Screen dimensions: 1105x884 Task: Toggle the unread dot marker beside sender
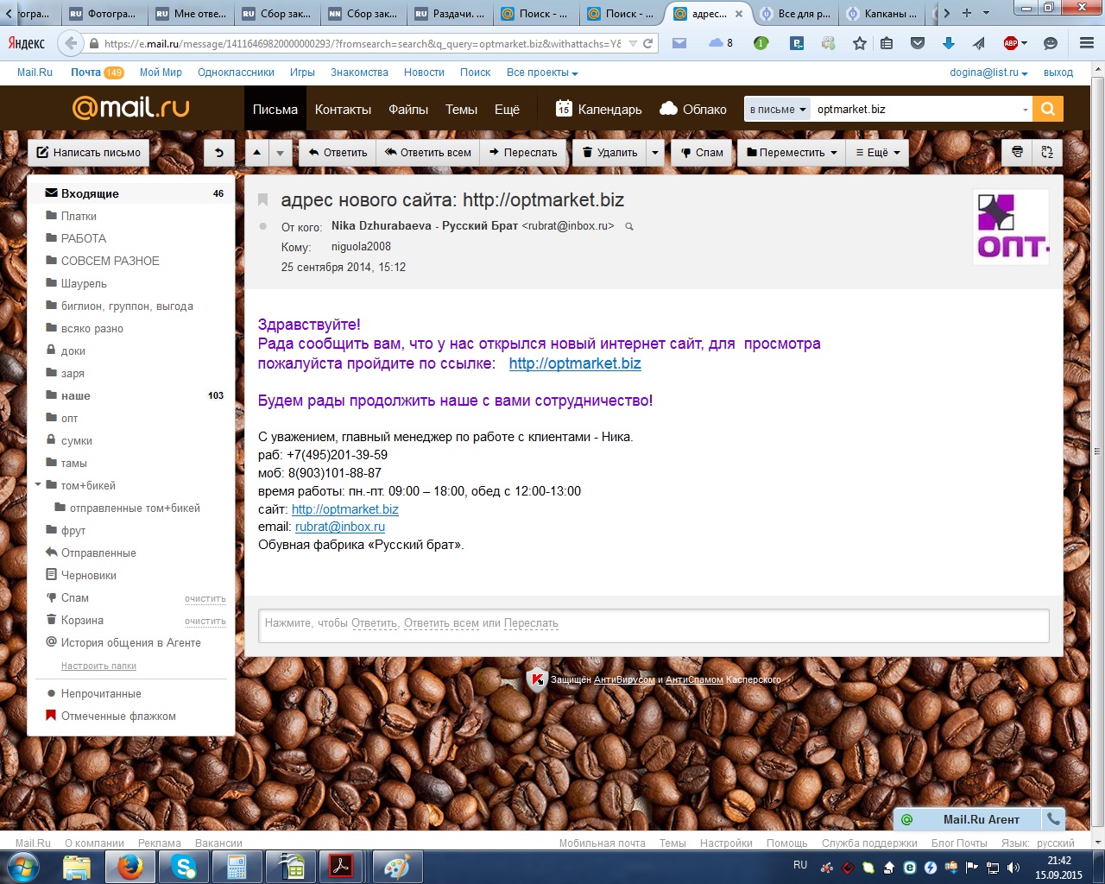[263, 226]
